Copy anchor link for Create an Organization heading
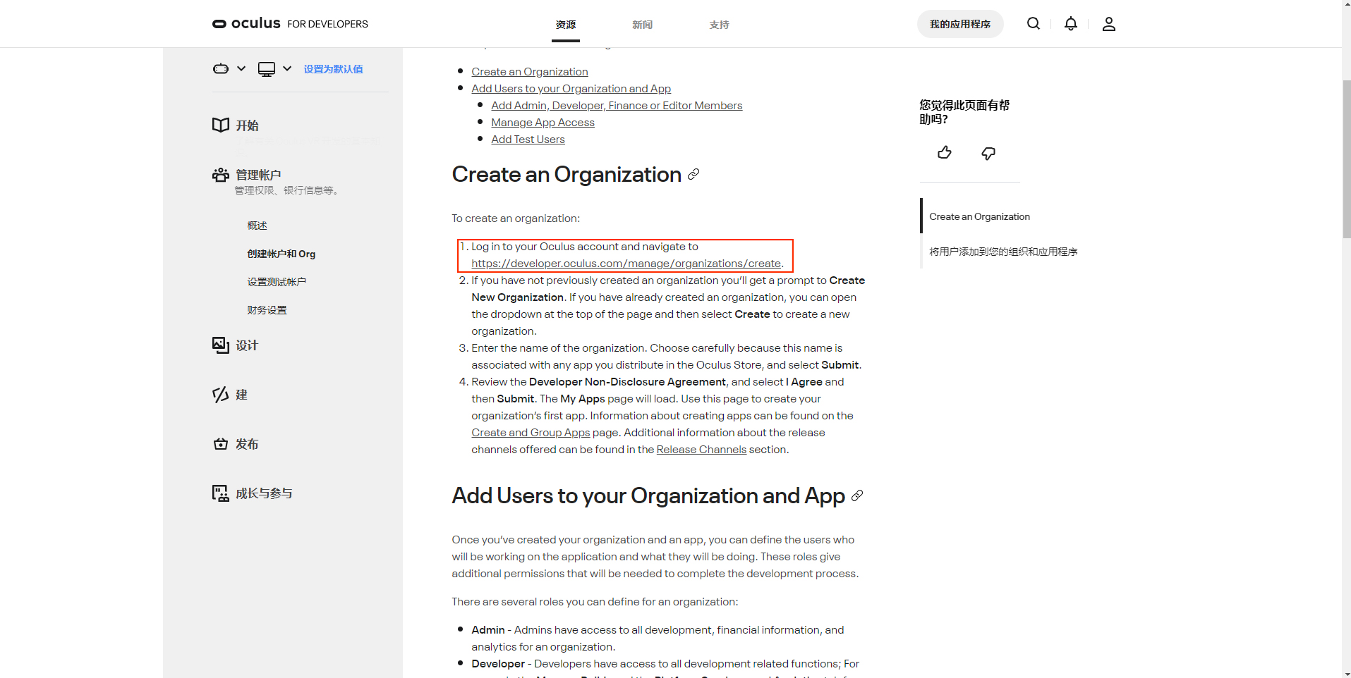The width and height of the screenshot is (1351, 678). [693, 174]
